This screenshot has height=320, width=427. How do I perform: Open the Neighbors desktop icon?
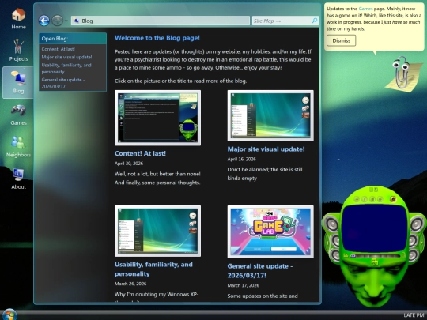(18, 146)
